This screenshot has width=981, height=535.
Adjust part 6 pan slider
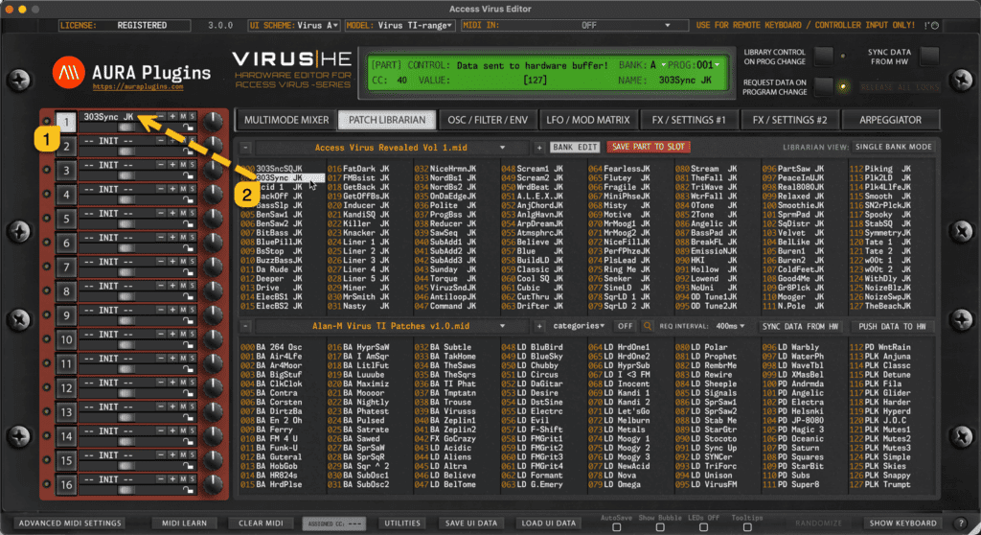click(x=126, y=248)
